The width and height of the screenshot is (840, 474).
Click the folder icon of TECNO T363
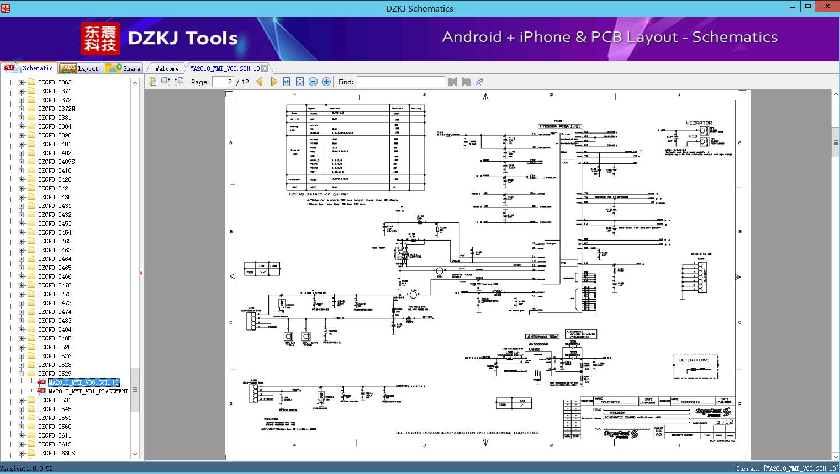click(x=31, y=82)
